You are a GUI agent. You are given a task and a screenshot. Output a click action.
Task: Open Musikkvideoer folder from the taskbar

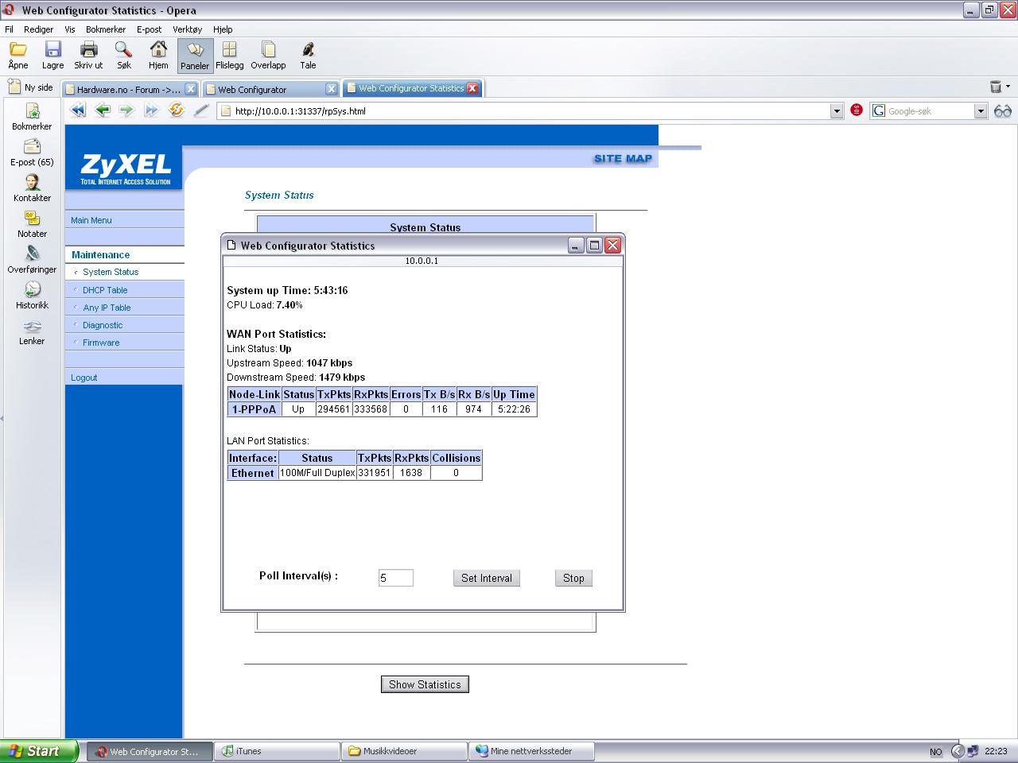(x=404, y=751)
